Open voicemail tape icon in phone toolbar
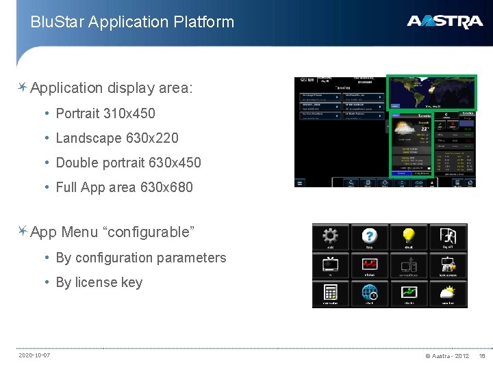493x369 pixels. click(419, 183)
